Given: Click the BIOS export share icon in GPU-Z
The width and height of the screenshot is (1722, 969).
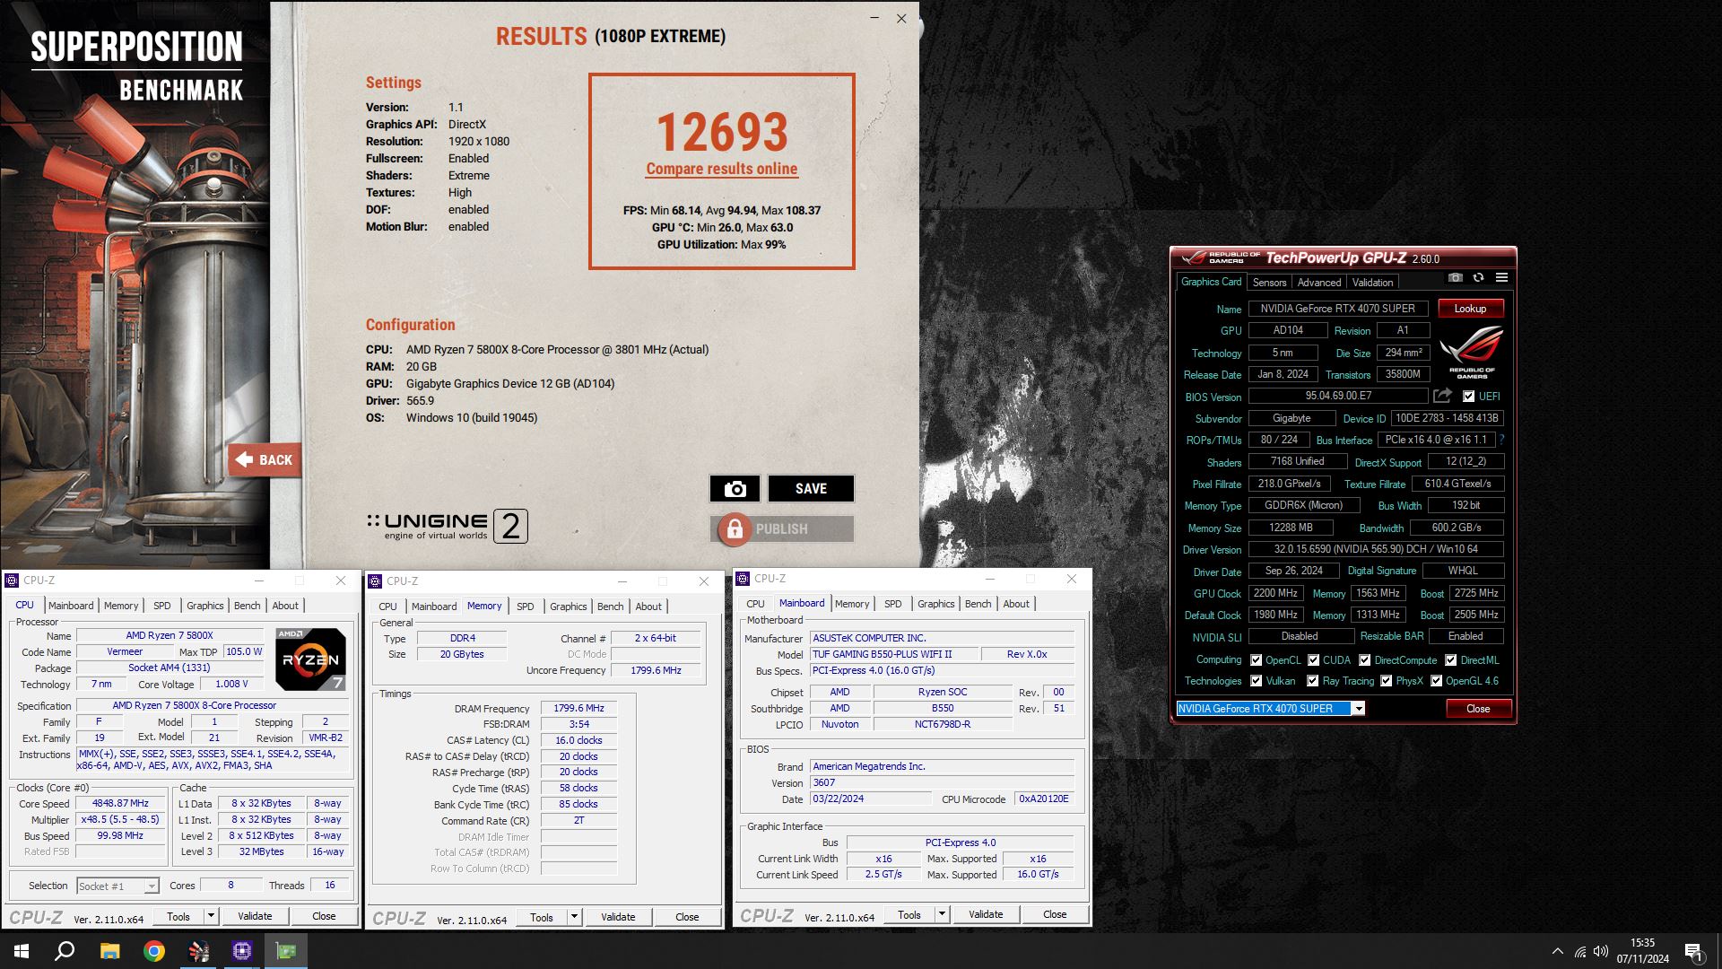Looking at the screenshot, I should [x=1442, y=396].
